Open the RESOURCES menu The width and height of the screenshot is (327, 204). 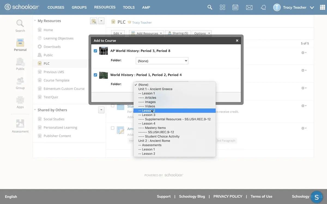tap(105, 7)
